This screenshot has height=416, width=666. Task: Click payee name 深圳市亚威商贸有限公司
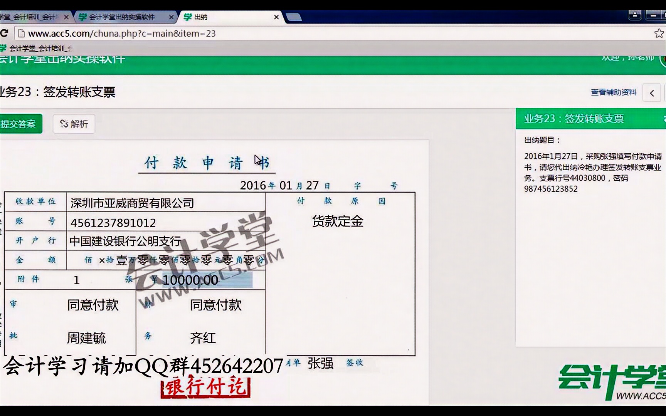[x=132, y=203]
